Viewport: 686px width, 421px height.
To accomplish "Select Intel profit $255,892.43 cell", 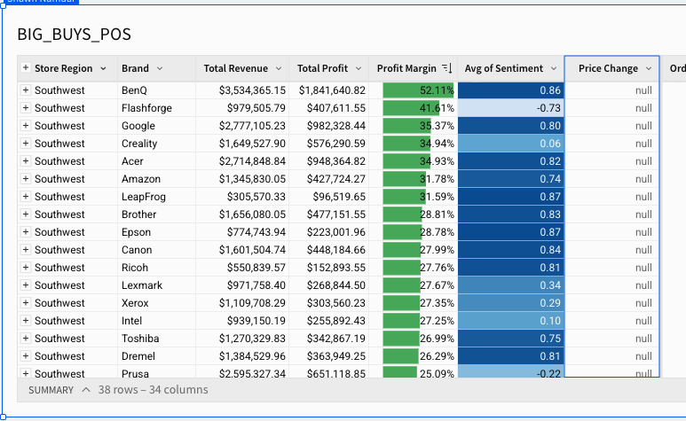I will click(x=329, y=321).
